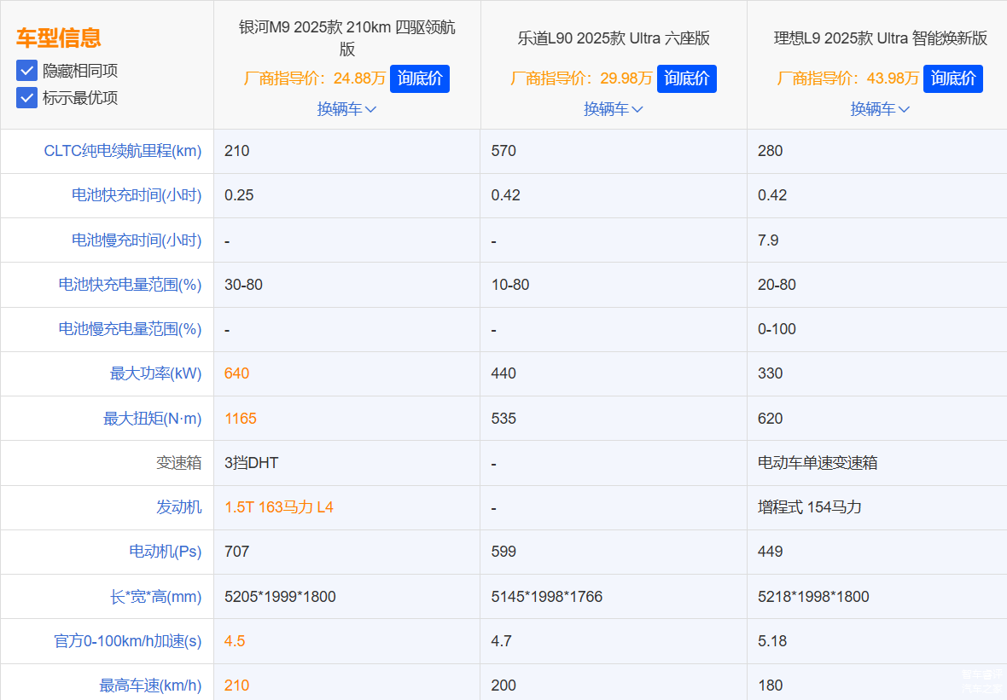Screen dimensions: 1007x700
Task: Click 询底价 button for 银河M9
Action: point(419,78)
